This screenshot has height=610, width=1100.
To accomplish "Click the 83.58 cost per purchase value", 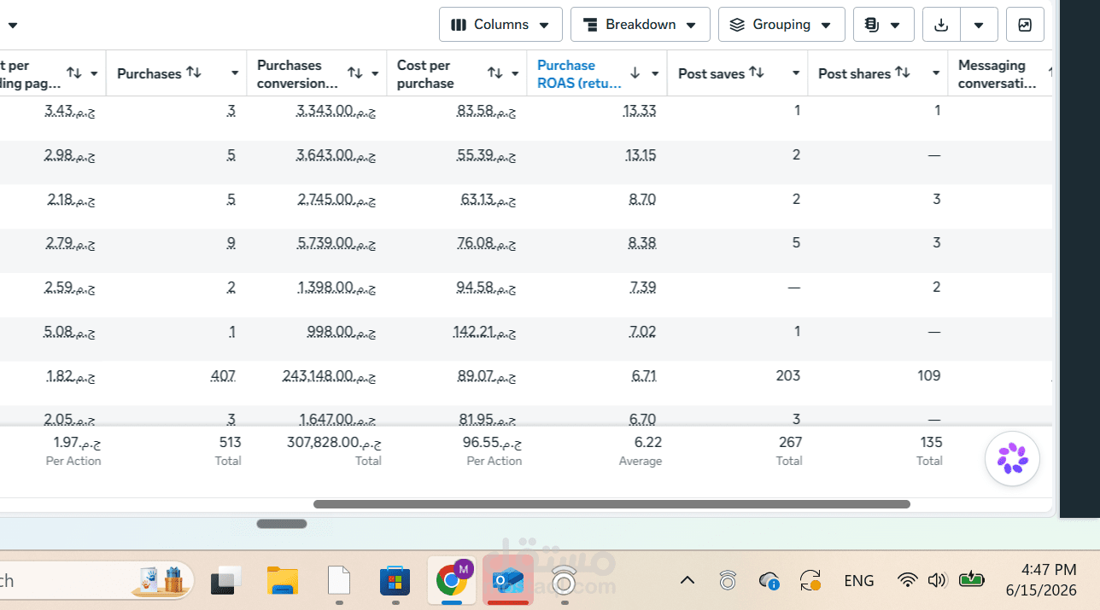I will [486, 110].
